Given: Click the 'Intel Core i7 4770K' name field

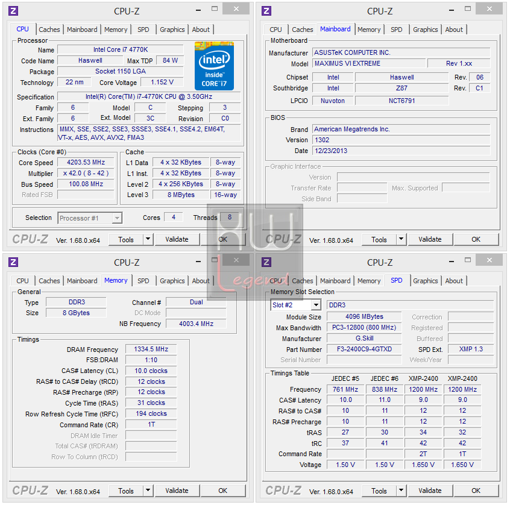Looking at the screenshot, I should tap(121, 50).
